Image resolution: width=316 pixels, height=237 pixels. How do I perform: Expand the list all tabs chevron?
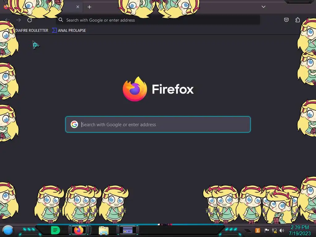tap(264, 7)
